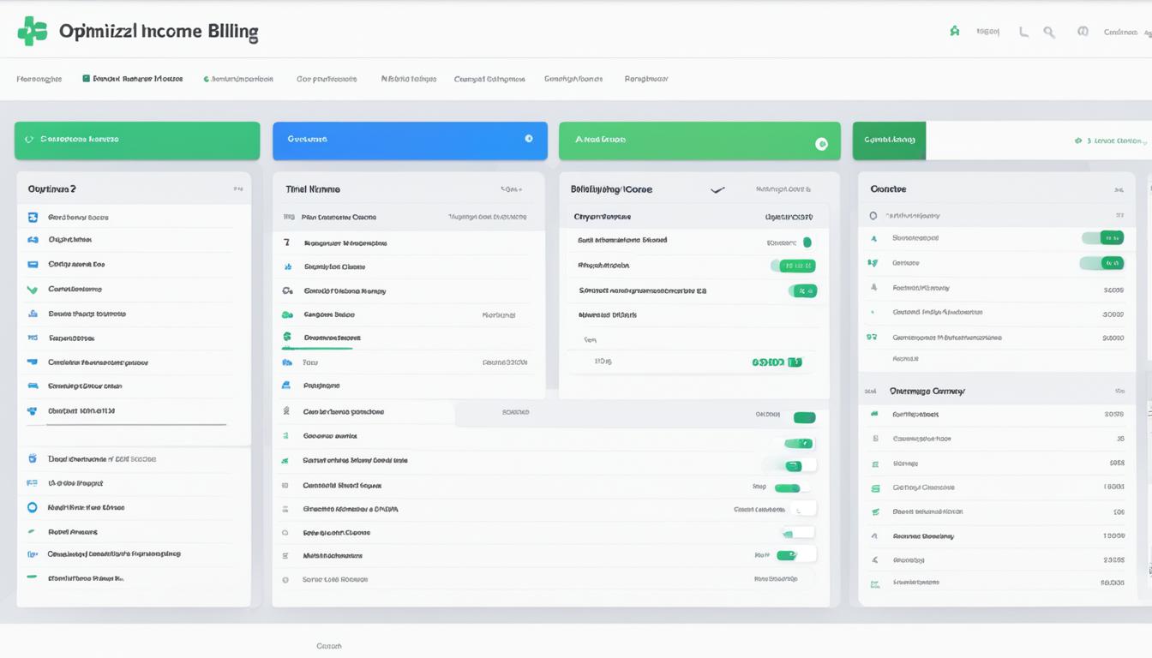Open the small dropdown in the Overview Currency header
Image resolution: width=1152 pixels, height=658 pixels.
click(1120, 390)
